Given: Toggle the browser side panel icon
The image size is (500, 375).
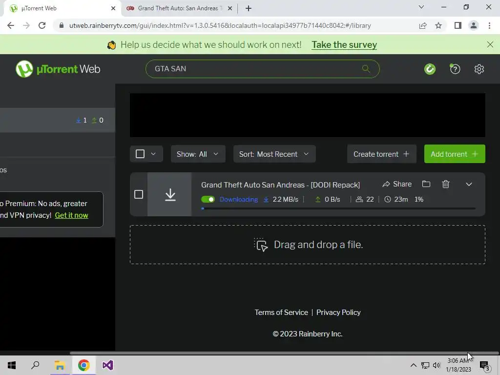Looking at the screenshot, I should [458, 25].
